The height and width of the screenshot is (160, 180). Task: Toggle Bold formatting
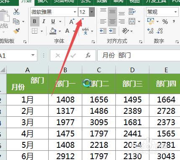click(x=34, y=21)
